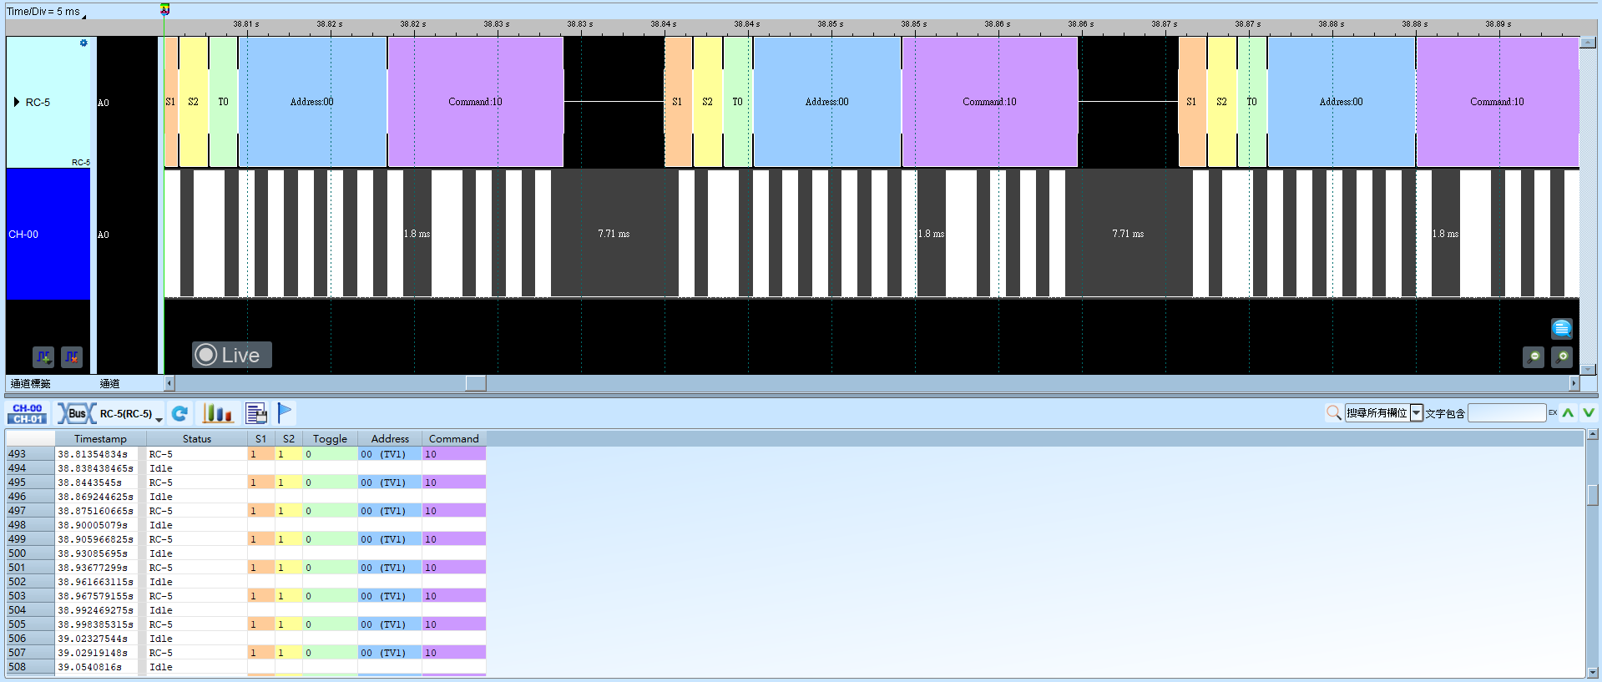
Task: Click the add channel waveform icon
Action: pyautogui.click(x=43, y=357)
